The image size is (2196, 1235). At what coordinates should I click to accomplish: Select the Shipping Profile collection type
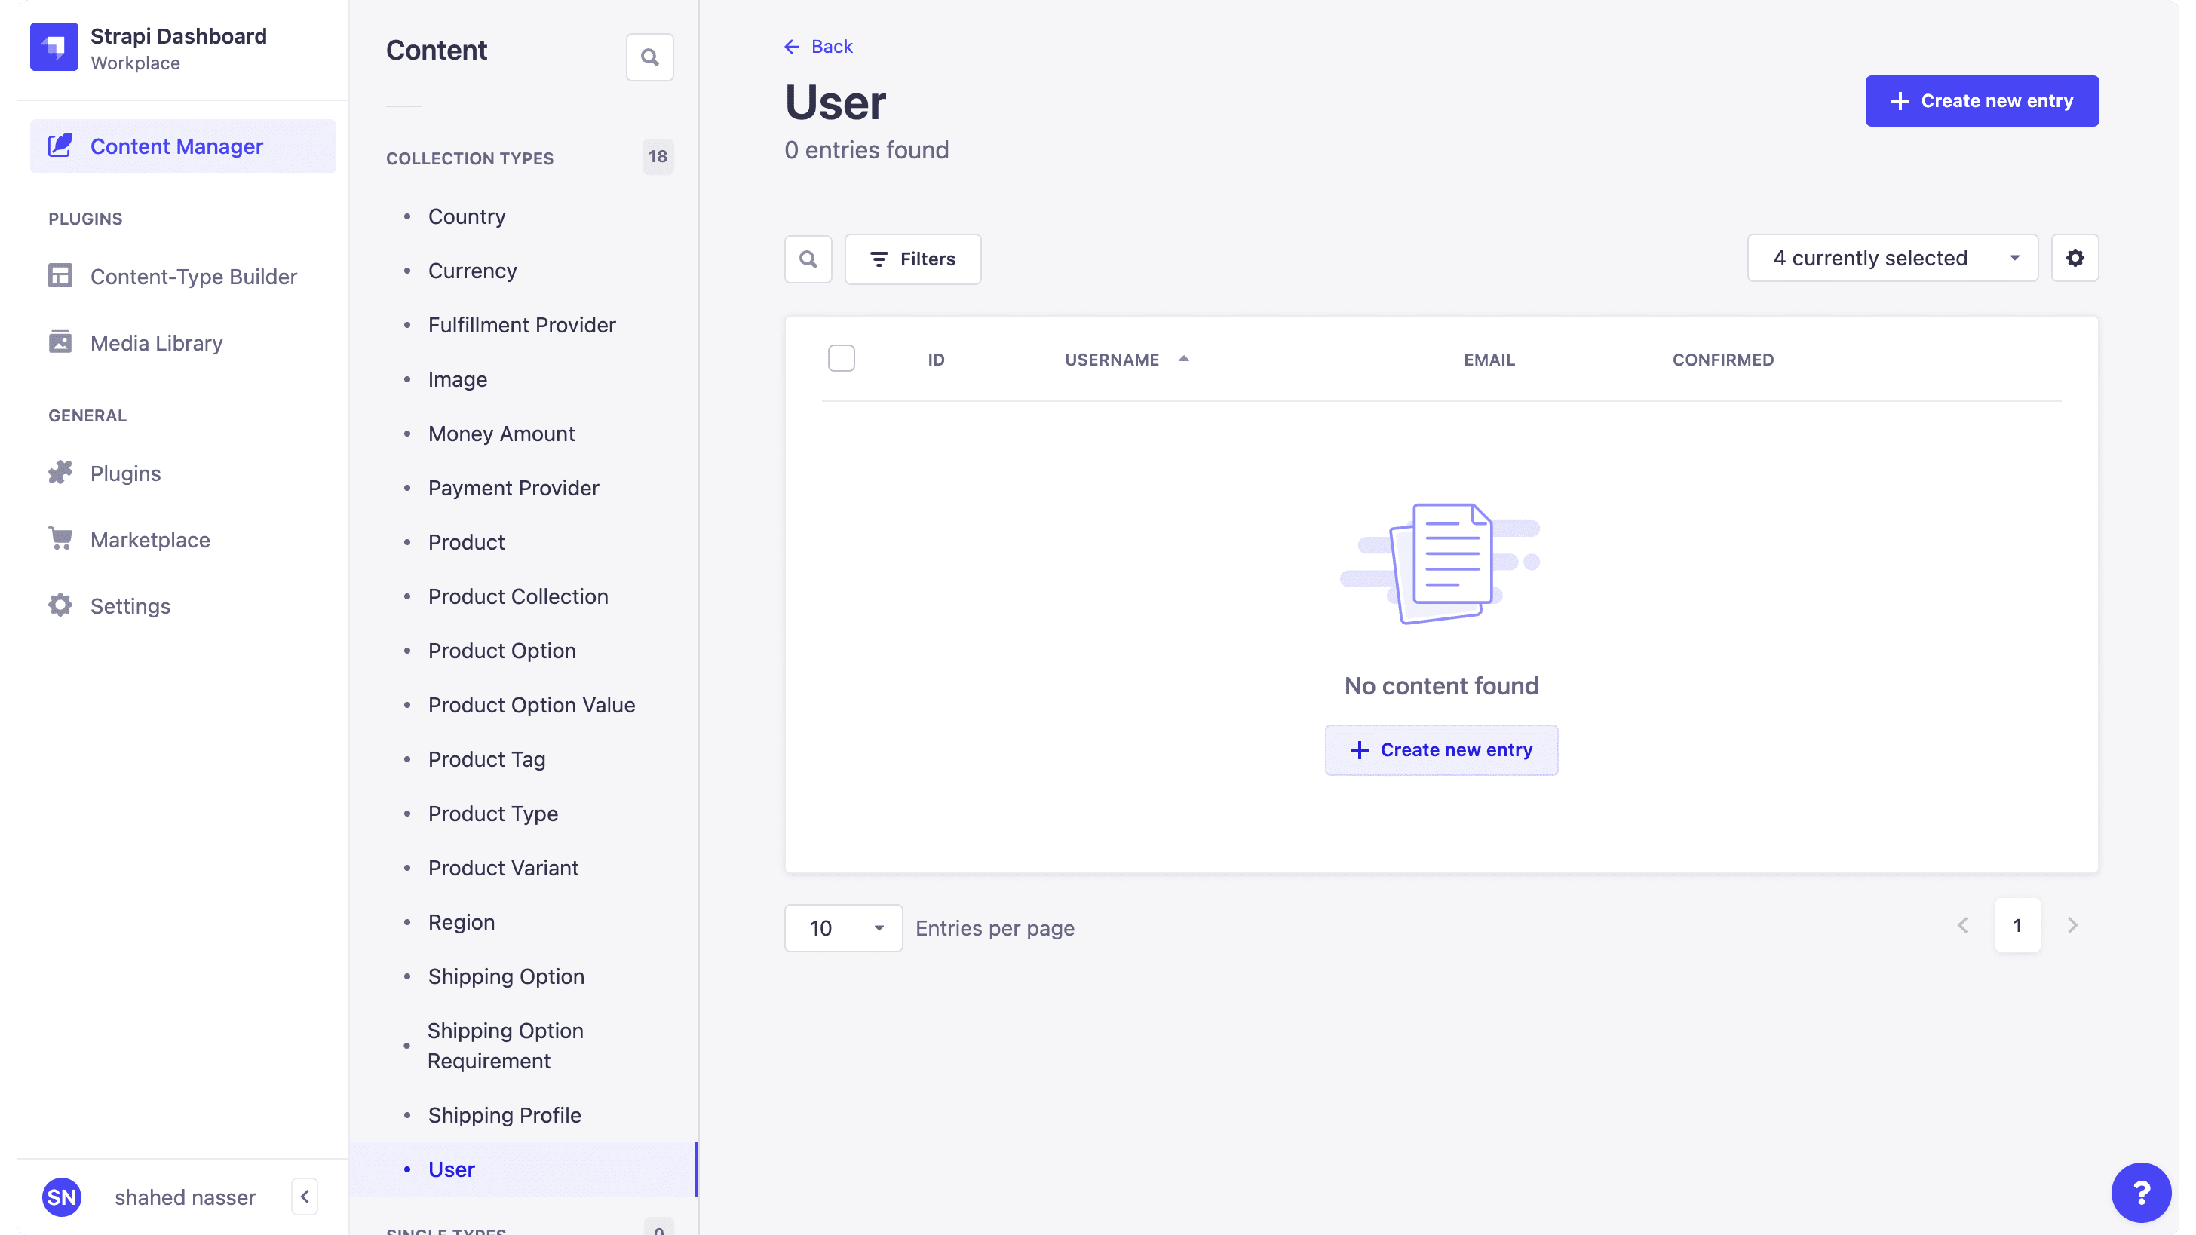pyautogui.click(x=504, y=1115)
